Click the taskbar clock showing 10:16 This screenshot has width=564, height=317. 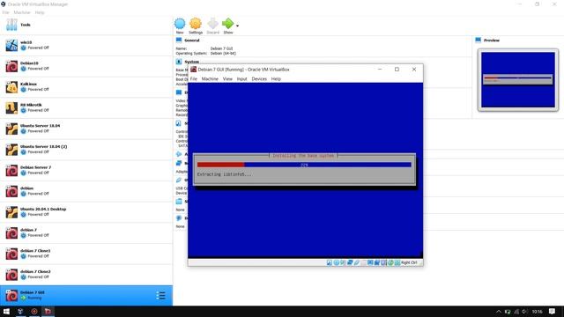click(x=537, y=312)
